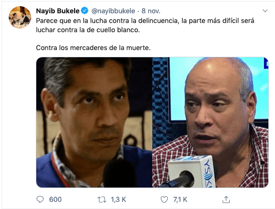The width and height of the screenshot is (275, 209).
Task: Open the tweet via the 8 nov. timestamp
Action: pos(151,11)
